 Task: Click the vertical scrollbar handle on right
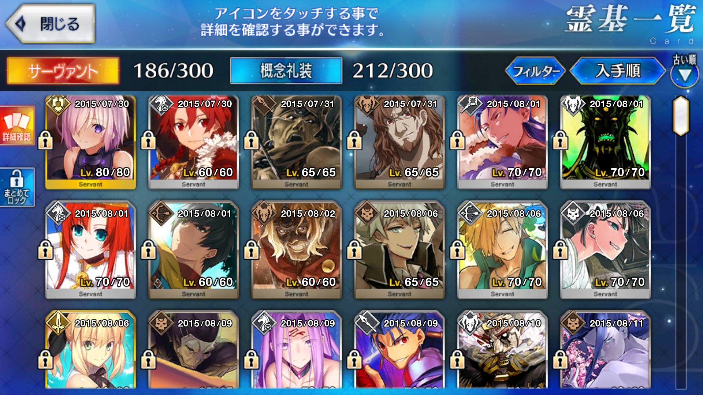point(681,116)
